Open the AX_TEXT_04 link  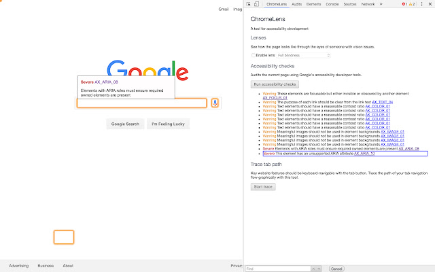point(382,102)
